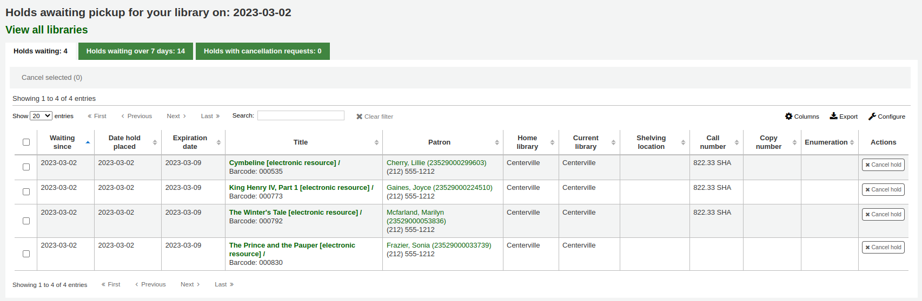
Task: Sort table by Call number arrows
Action: coord(737,142)
